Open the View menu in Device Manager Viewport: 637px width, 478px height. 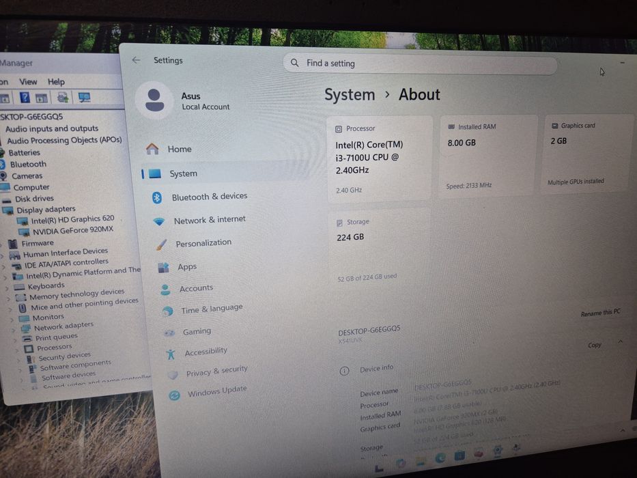[28, 82]
